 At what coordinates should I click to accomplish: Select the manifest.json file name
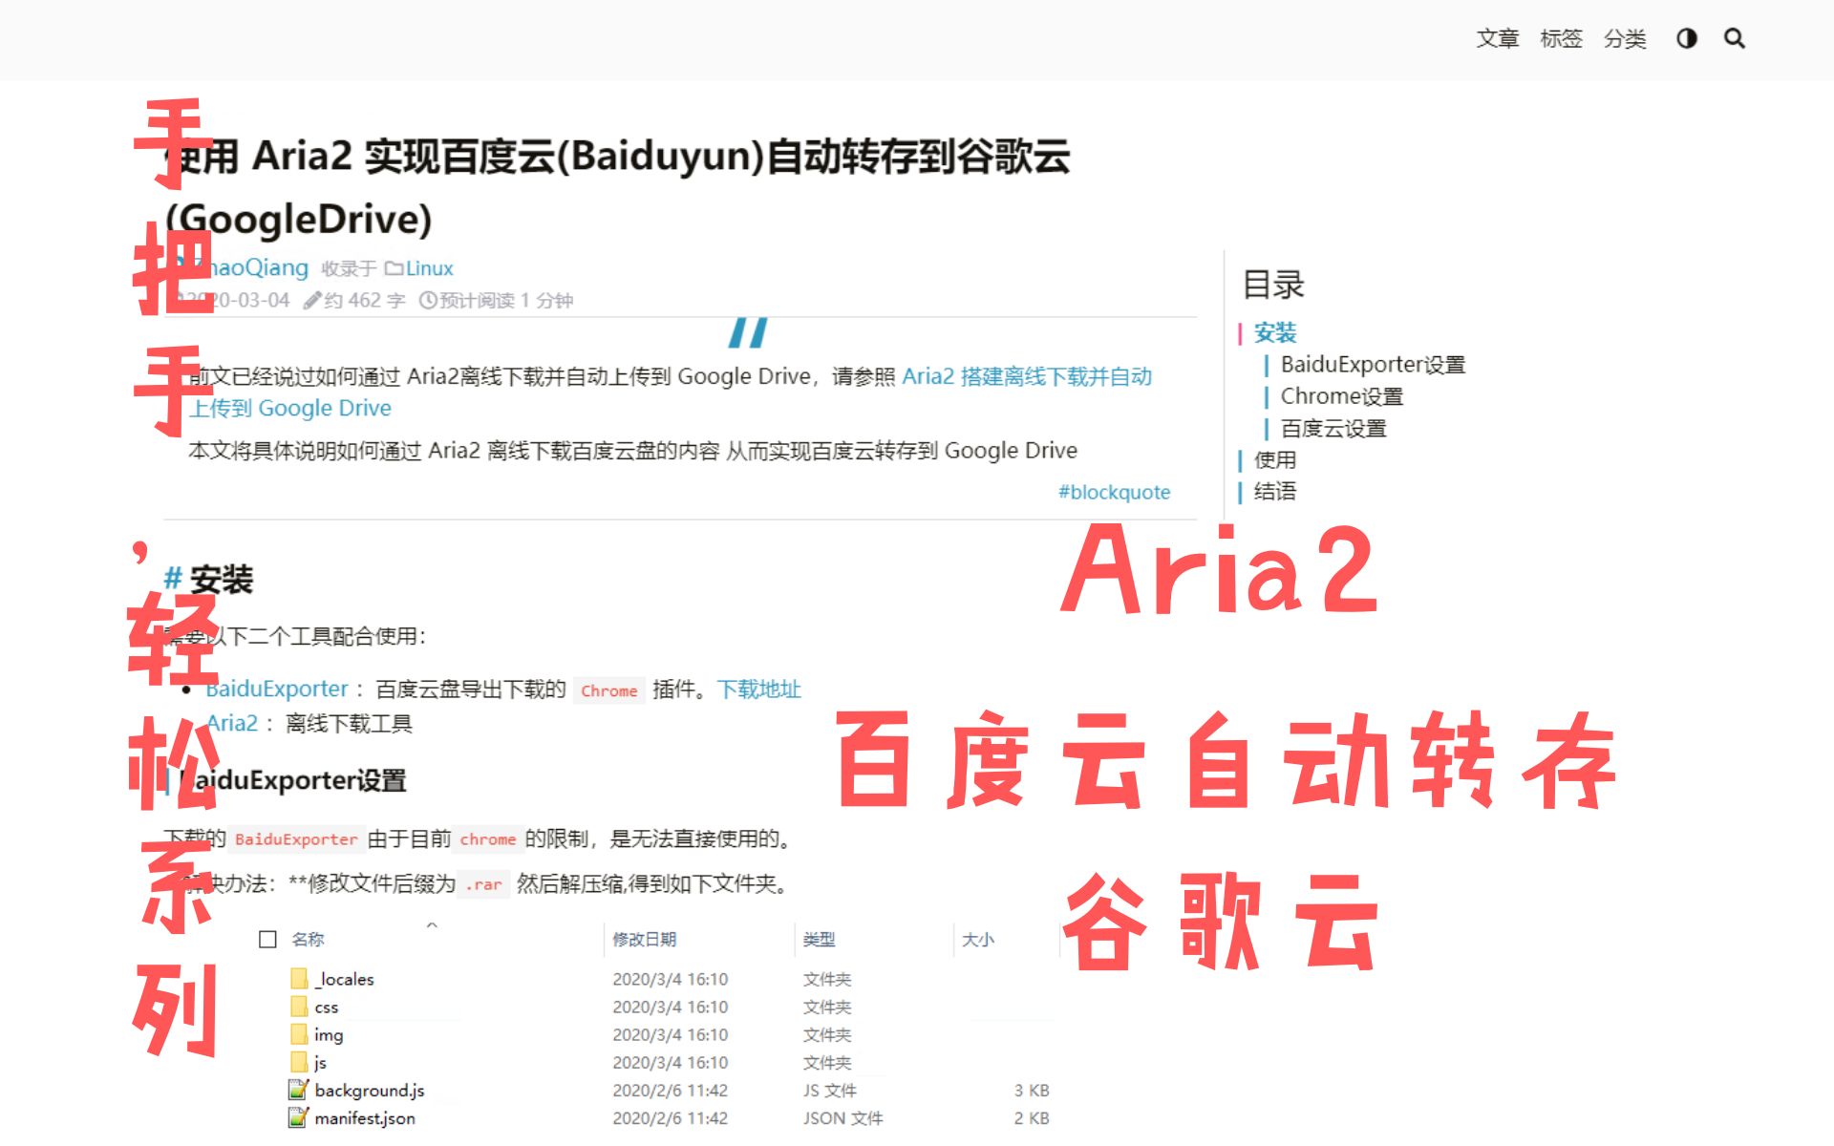tap(365, 1117)
